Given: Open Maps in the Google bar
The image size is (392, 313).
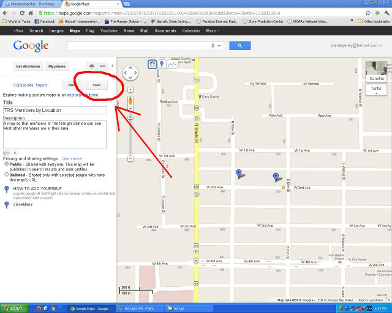Looking at the screenshot, I should 75,31.
